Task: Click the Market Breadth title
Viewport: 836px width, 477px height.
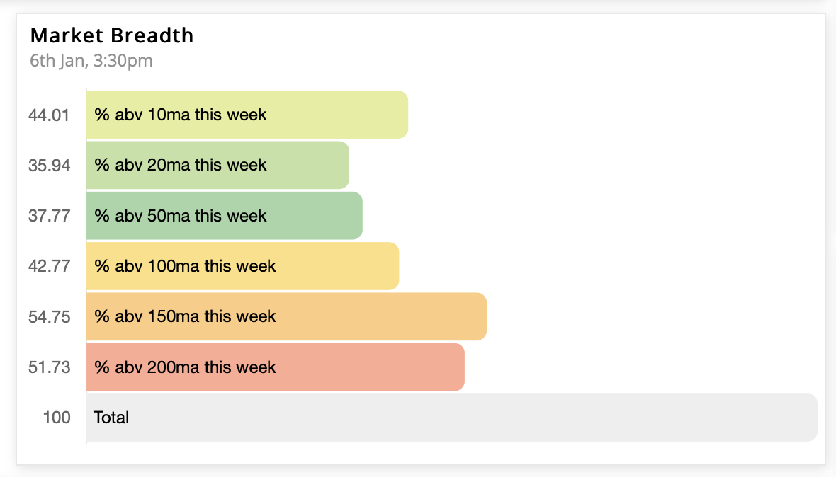Action: [x=112, y=35]
